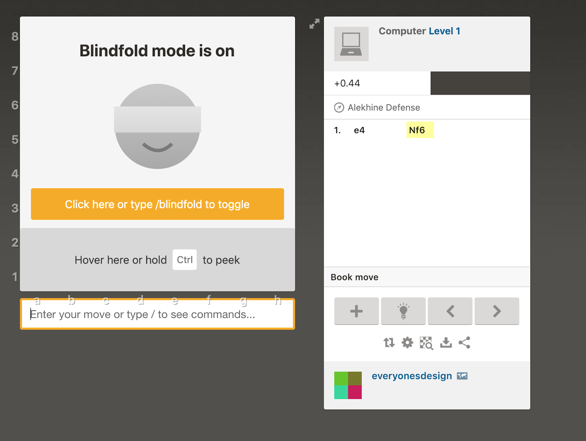The image size is (586, 441).
Task: Go back one move with left arrow
Action: [450, 311]
